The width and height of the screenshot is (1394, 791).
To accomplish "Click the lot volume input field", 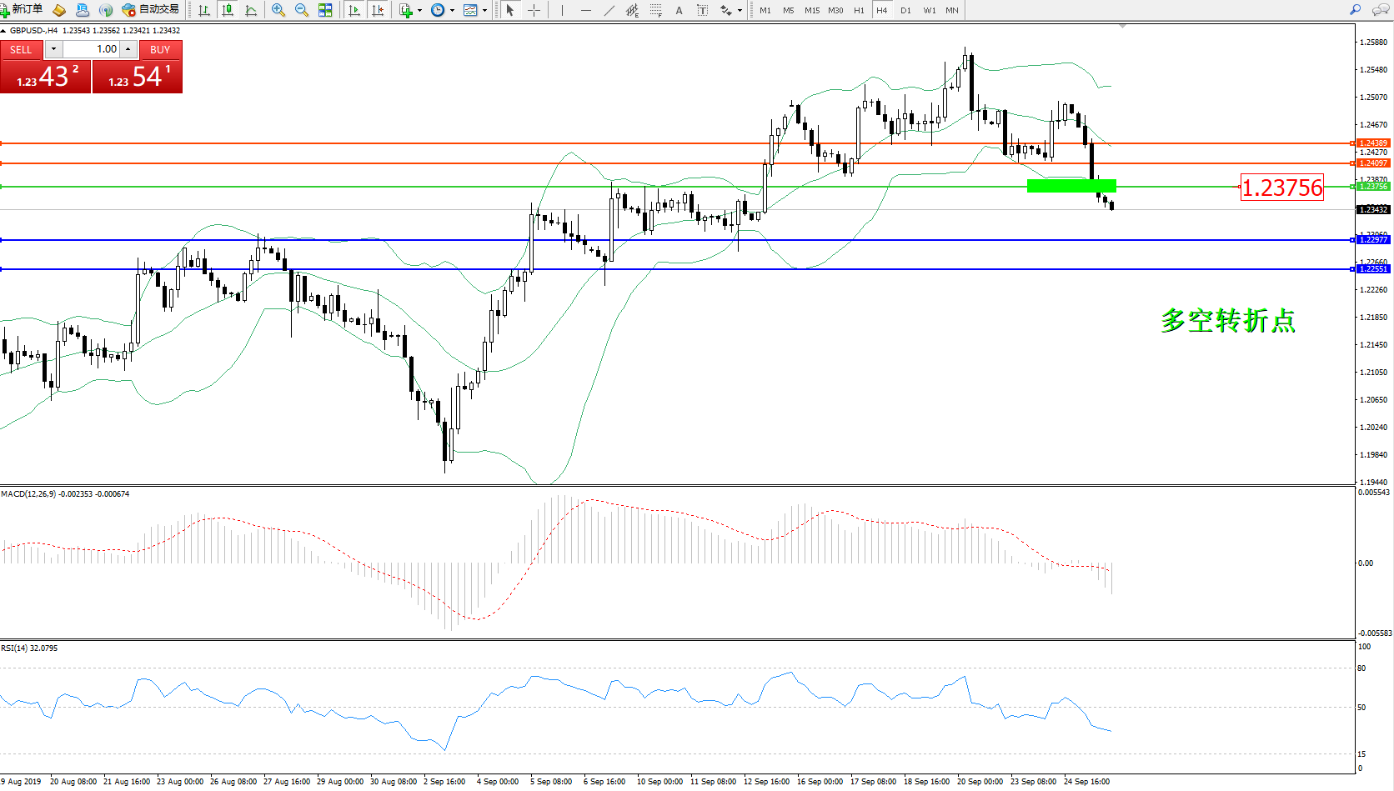I will [92, 49].
